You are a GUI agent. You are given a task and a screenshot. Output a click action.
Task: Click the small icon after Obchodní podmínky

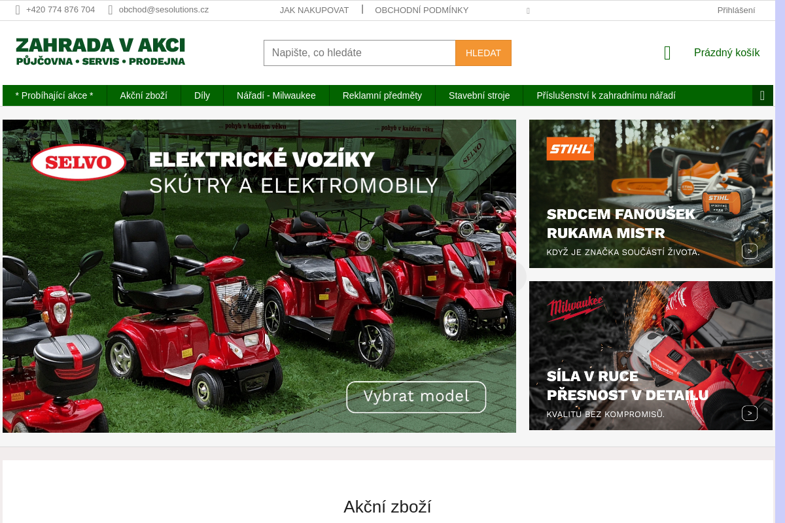click(x=528, y=11)
